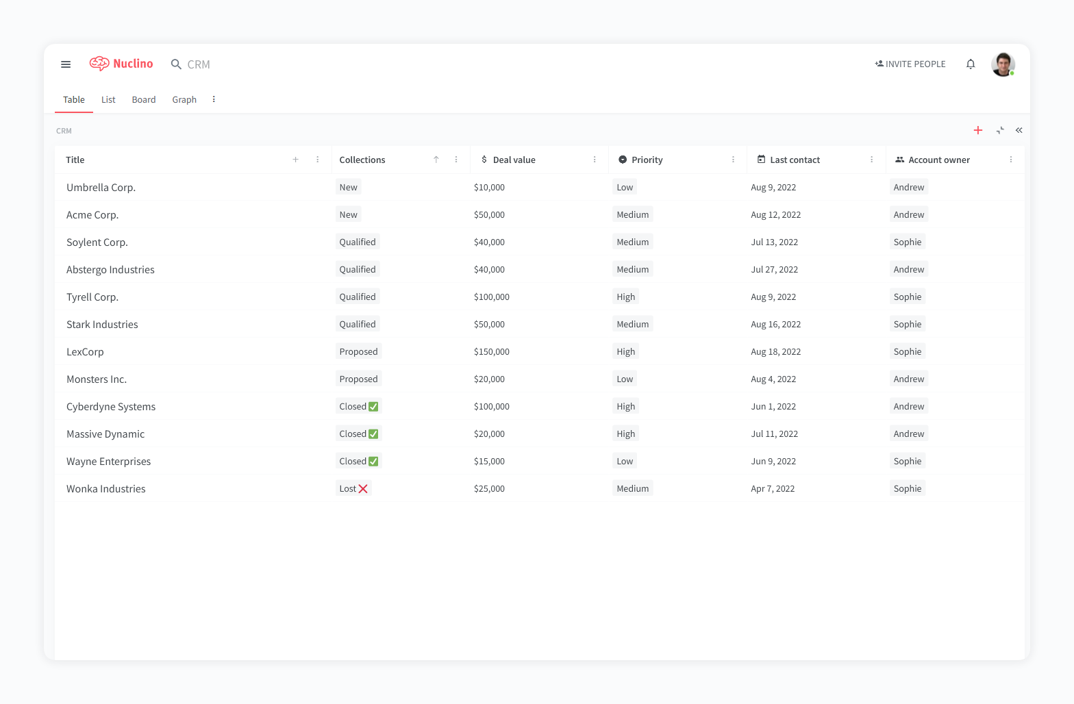Open Monsters Inc. row
The image size is (1074, 704).
pyautogui.click(x=97, y=379)
